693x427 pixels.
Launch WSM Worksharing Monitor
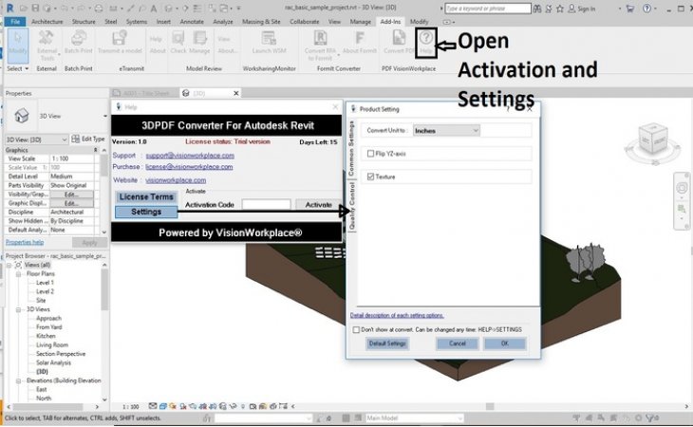pos(269,43)
